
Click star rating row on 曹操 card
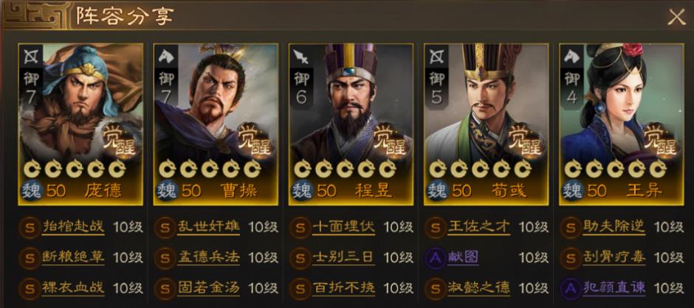point(210,168)
